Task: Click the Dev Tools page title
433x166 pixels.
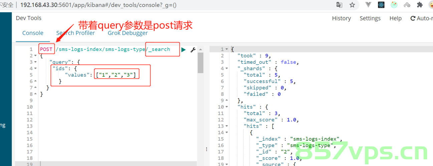Action: (x=29, y=18)
